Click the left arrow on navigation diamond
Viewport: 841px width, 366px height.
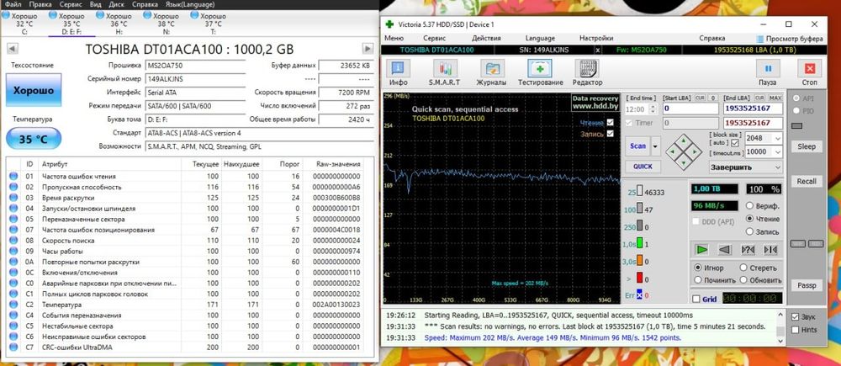pyautogui.click(x=673, y=151)
